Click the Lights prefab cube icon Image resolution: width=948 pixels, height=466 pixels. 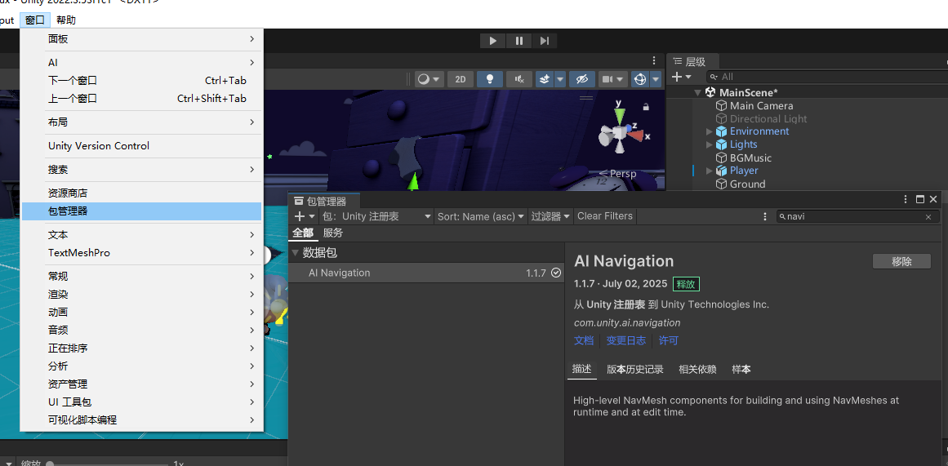(721, 144)
